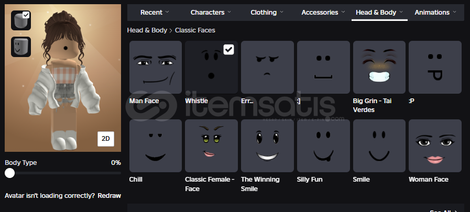Open the Animations tab
This screenshot has width=470, height=212.
(x=435, y=12)
